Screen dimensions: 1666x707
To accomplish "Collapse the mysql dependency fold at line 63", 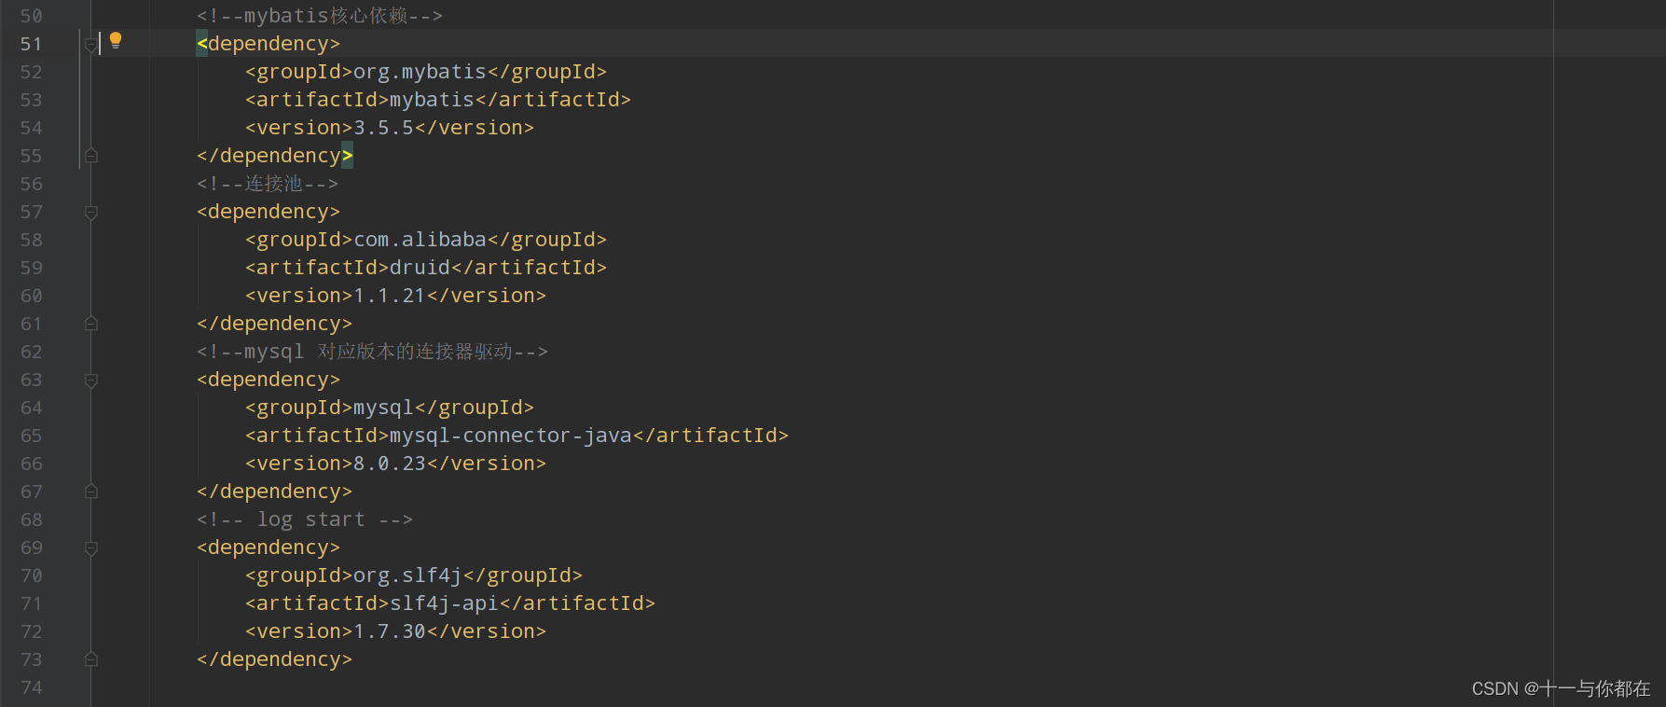I will (91, 380).
